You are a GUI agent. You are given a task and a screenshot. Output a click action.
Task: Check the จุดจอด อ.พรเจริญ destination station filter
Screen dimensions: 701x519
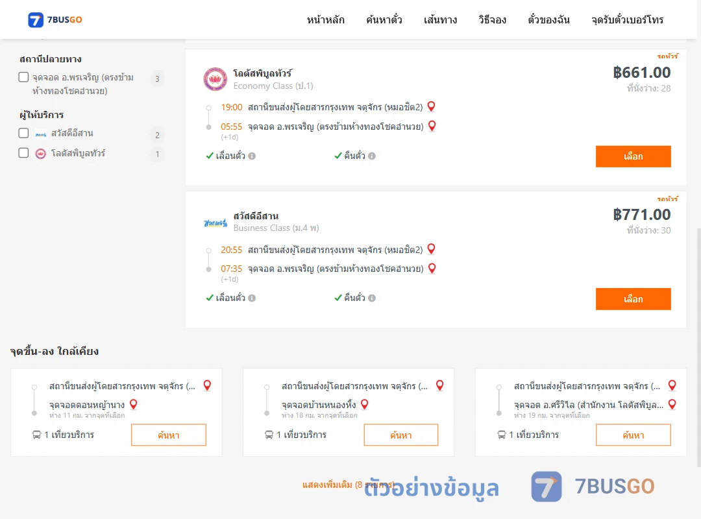[24, 77]
